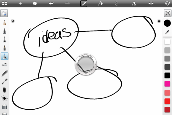This screenshot has width=172, height=115.
Task: Undo the last stroke
Action: pos(51,4)
